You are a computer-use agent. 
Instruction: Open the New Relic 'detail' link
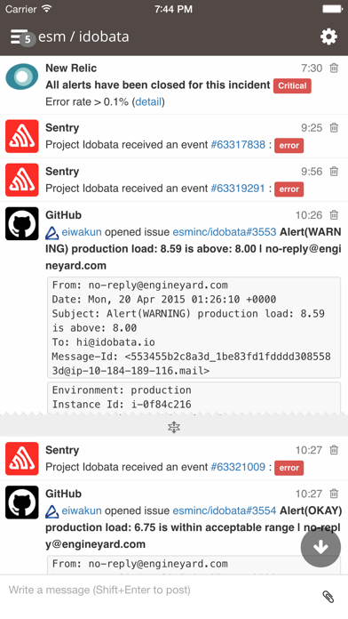tap(148, 102)
